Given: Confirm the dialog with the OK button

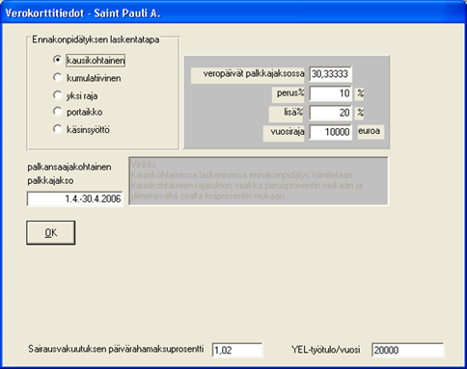Looking at the screenshot, I should [x=51, y=232].
